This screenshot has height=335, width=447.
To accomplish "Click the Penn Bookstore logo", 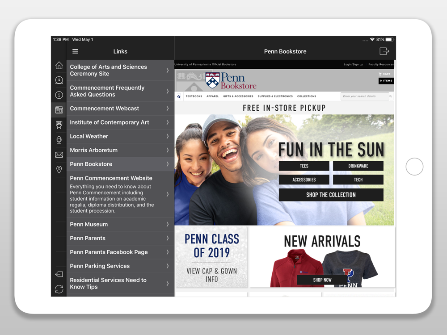I will [231, 80].
